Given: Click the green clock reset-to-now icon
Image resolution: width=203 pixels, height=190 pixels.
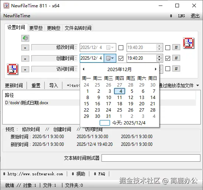Looking at the screenshot, I should pyautogui.click(x=25, y=38).
